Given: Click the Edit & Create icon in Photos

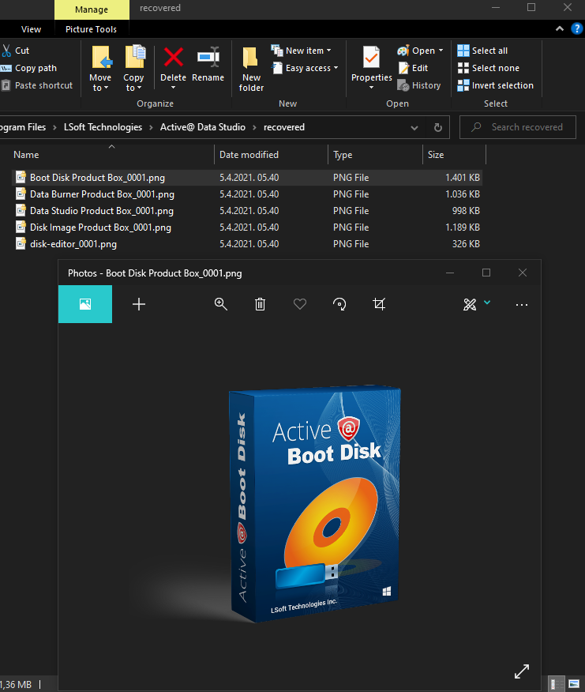Looking at the screenshot, I should tap(470, 304).
